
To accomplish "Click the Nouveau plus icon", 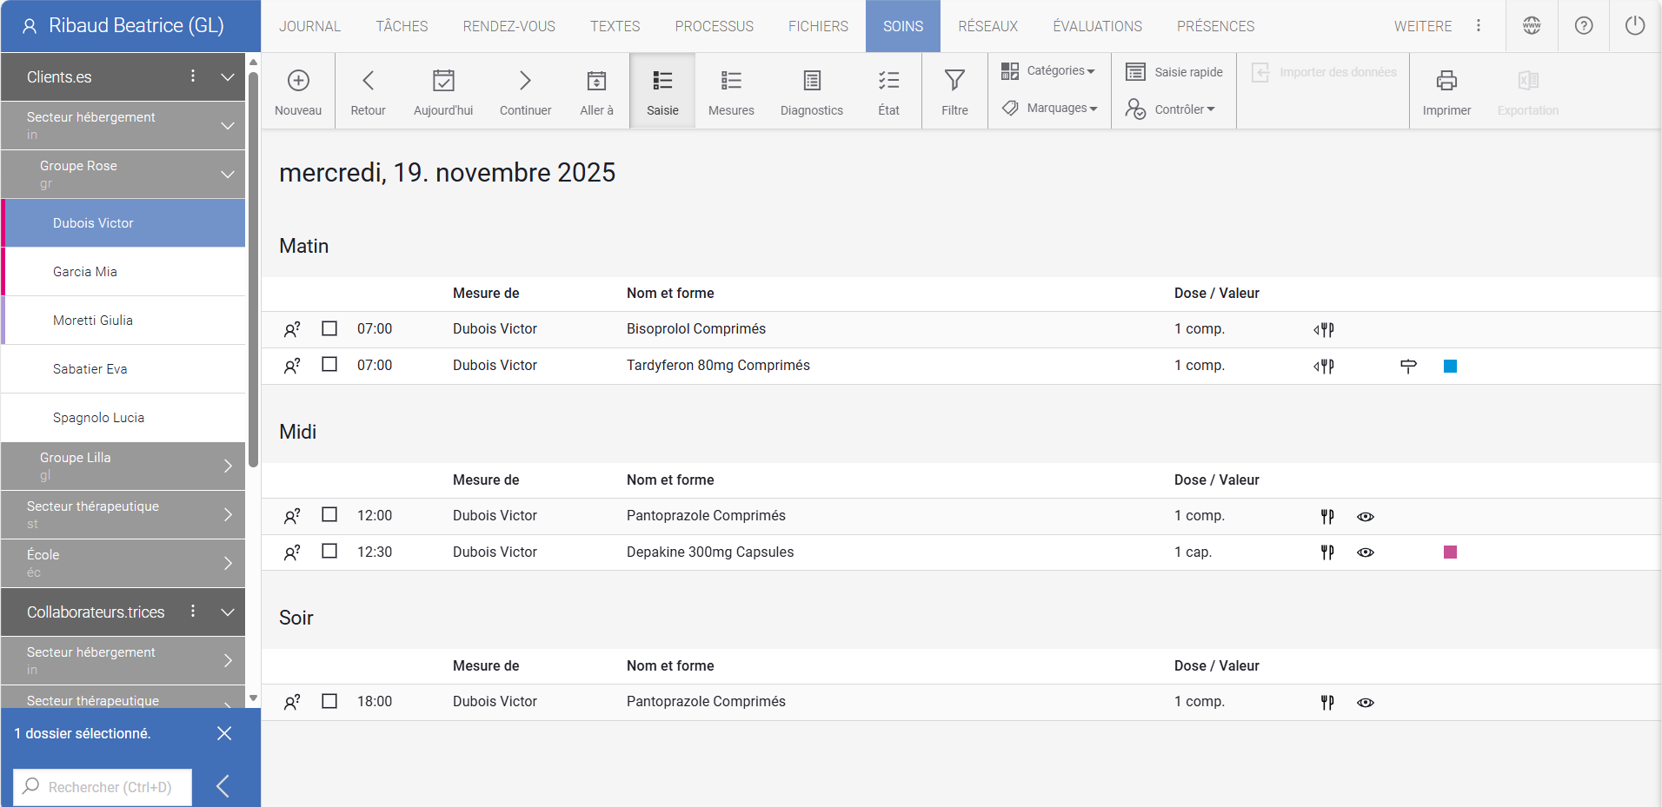I will click(298, 81).
